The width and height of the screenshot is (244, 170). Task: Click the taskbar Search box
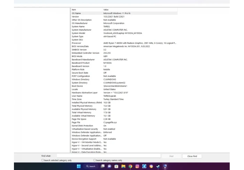91,166
